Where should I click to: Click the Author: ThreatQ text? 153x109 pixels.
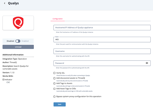point(10,62)
